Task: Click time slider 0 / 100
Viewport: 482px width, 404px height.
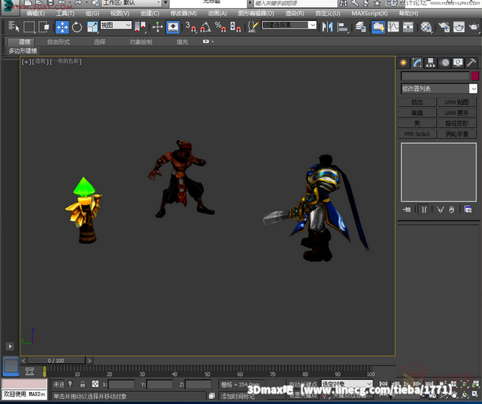Action: pos(56,360)
